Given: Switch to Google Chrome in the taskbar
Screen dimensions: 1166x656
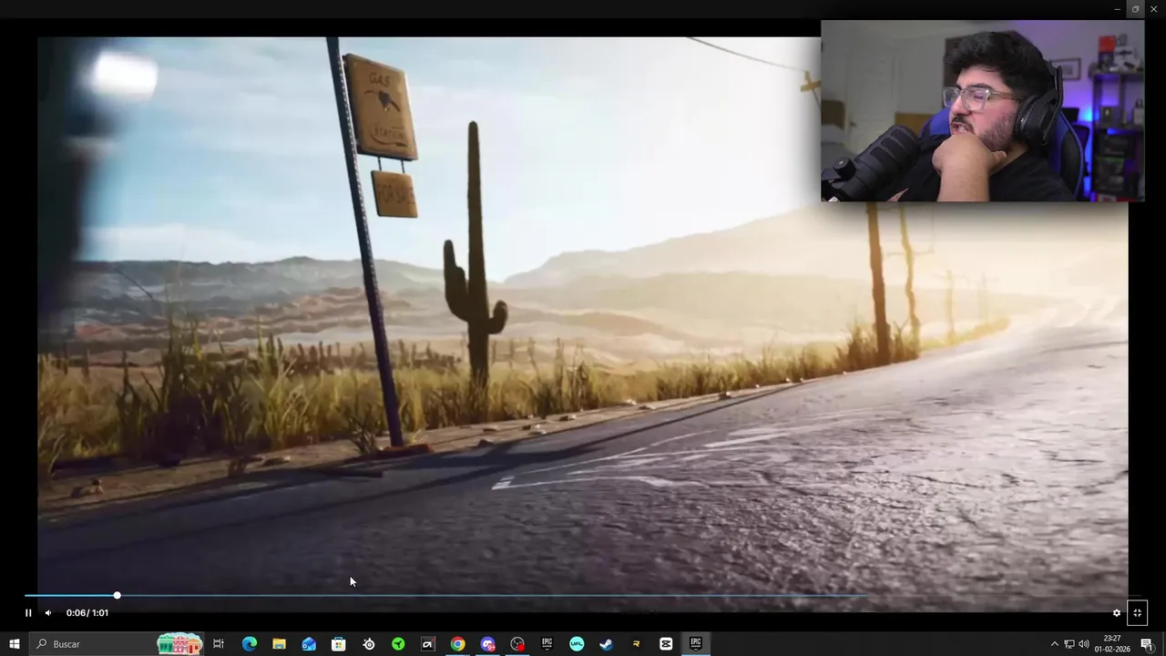Looking at the screenshot, I should [x=458, y=644].
